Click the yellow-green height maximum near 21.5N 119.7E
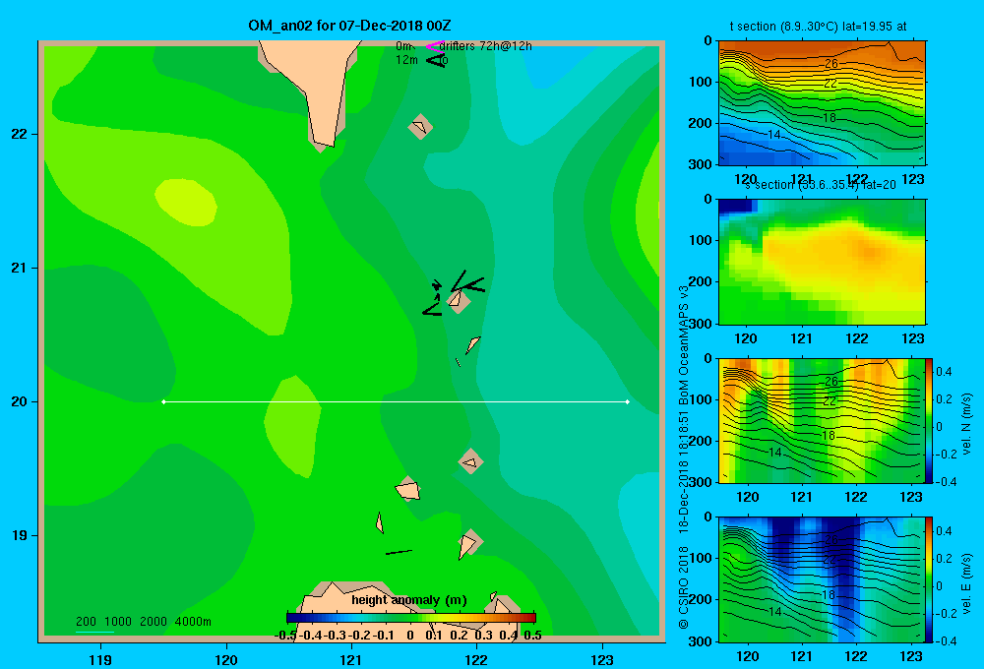 (186, 202)
